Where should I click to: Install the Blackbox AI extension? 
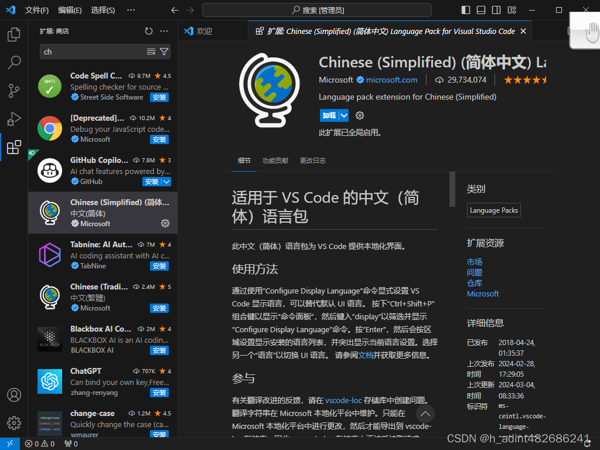click(159, 350)
